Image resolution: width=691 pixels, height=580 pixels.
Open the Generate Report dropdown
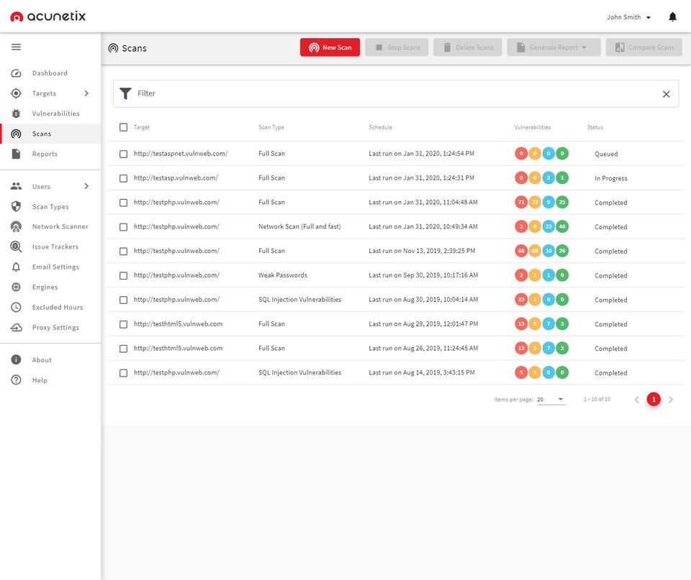(554, 47)
